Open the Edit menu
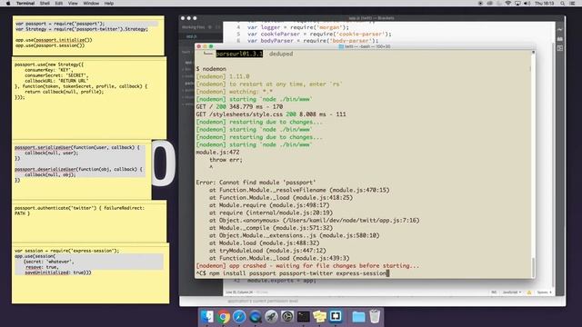582x327 pixels. (58, 4)
